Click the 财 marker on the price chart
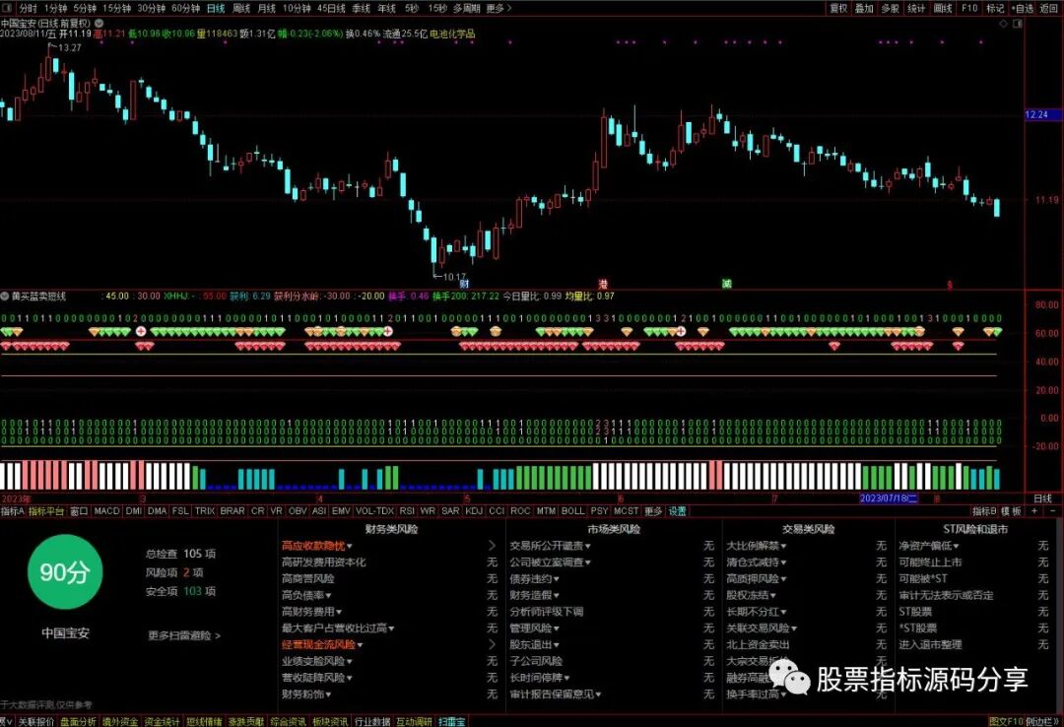 [464, 284]
